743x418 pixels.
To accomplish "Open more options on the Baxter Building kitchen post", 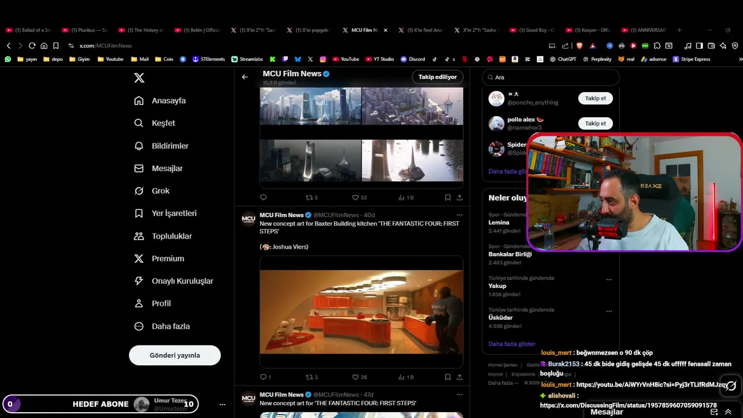I will point(459,215).
